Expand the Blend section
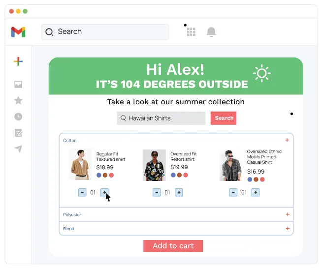This screenshot has height=268, width=320. pyautogui.click(x=288, y=228)
